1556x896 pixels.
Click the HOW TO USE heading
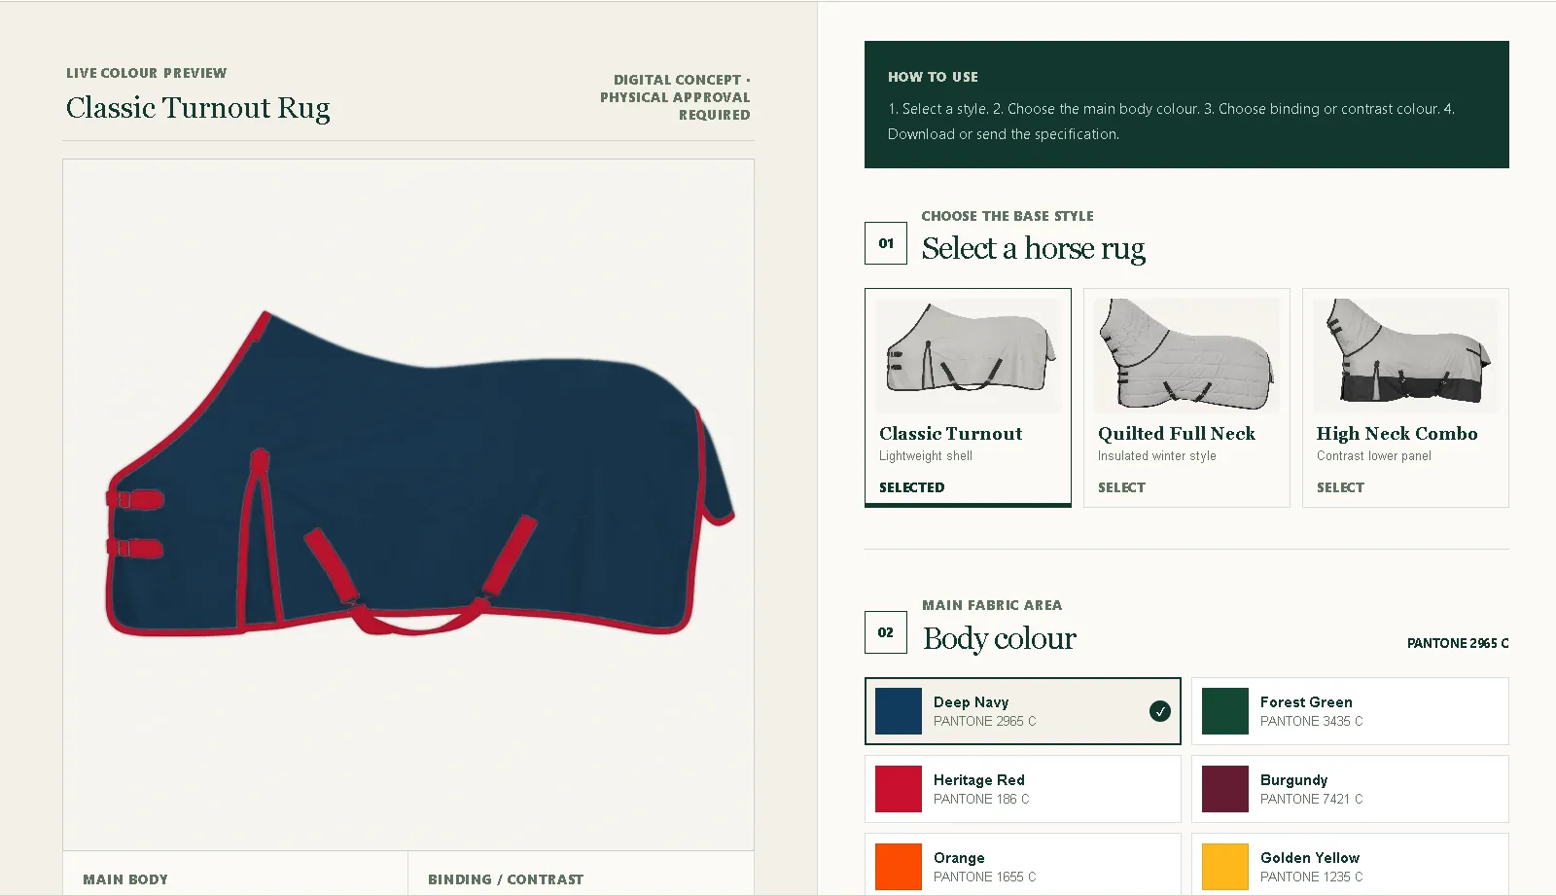(x=933, y=77)
